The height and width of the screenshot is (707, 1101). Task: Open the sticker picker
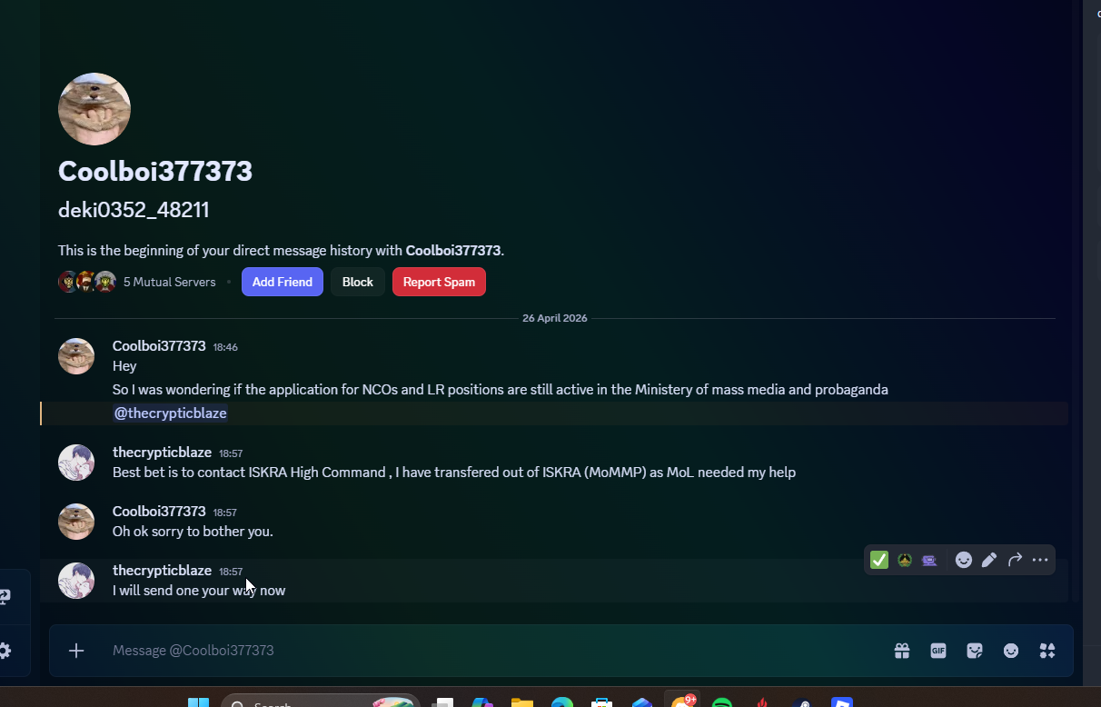(x=975, y=651)
